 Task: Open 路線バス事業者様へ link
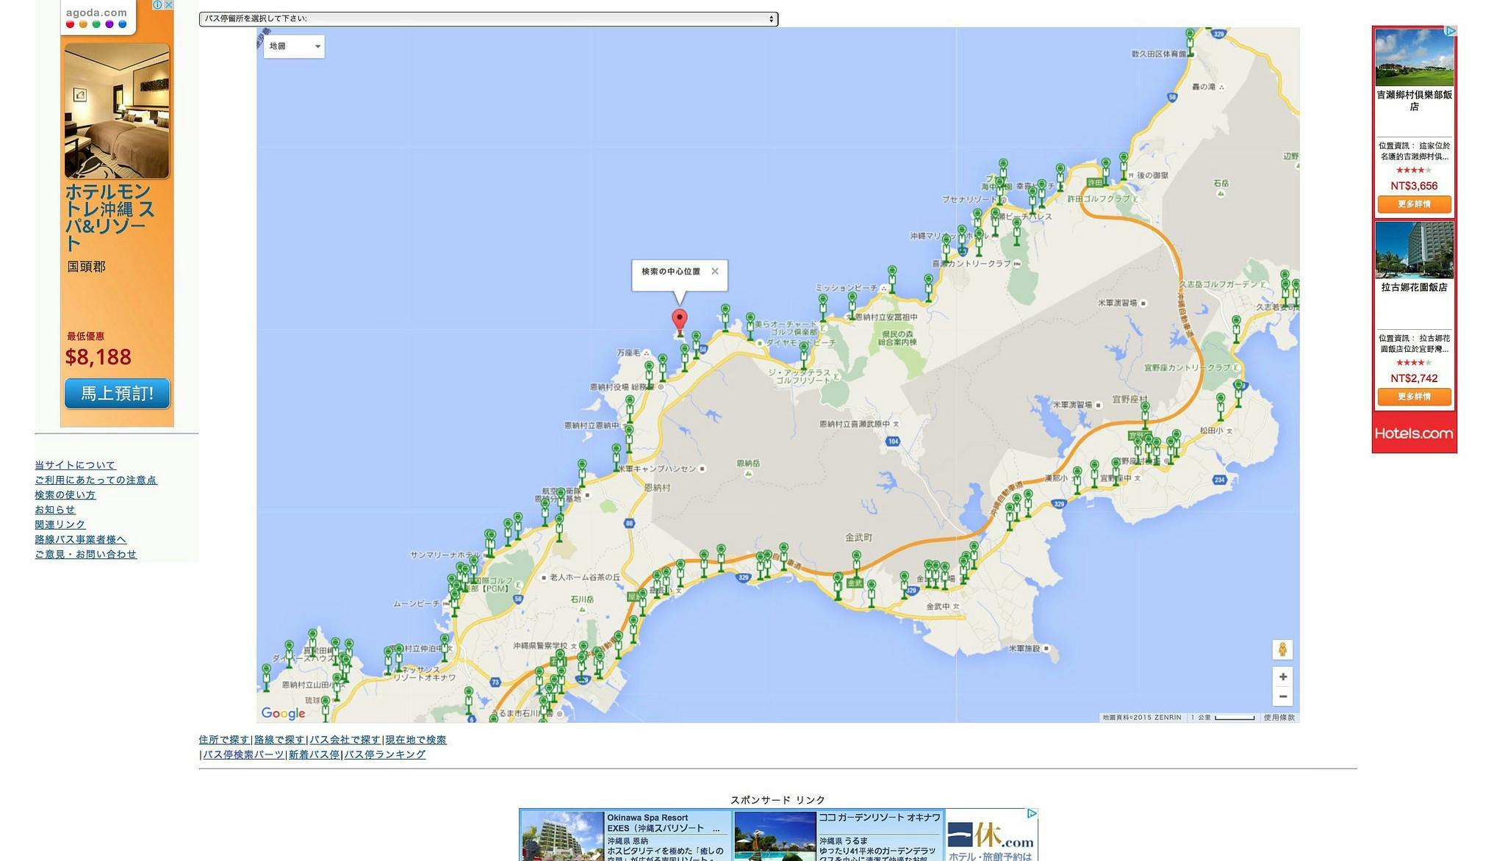(x=80, y=539)
